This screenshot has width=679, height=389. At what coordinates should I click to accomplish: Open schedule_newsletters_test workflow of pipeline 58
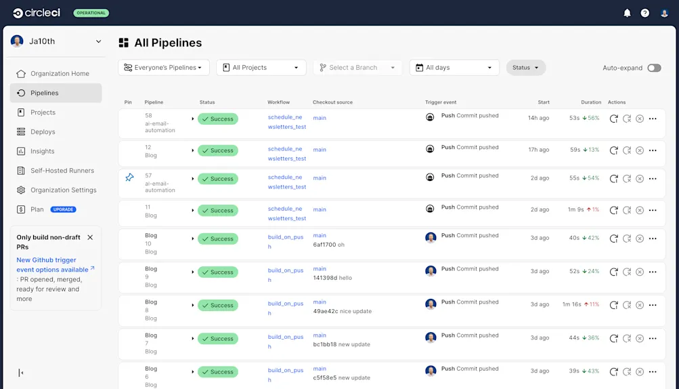(x=286, y=122)
